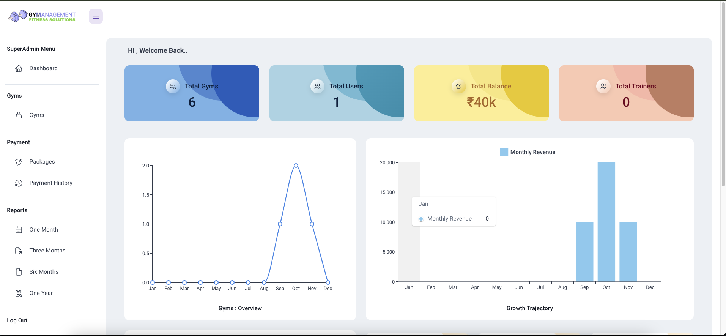Click the Gyms bag icon in sidebar

pyautogui.click(x=19, y=115)
